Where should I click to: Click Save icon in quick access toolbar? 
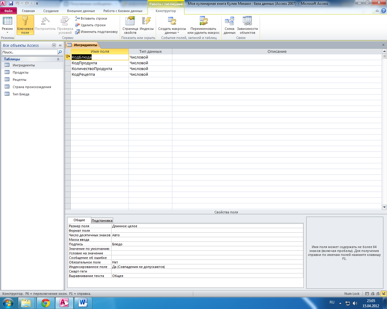pyautogui.click(x=11, y=4)
